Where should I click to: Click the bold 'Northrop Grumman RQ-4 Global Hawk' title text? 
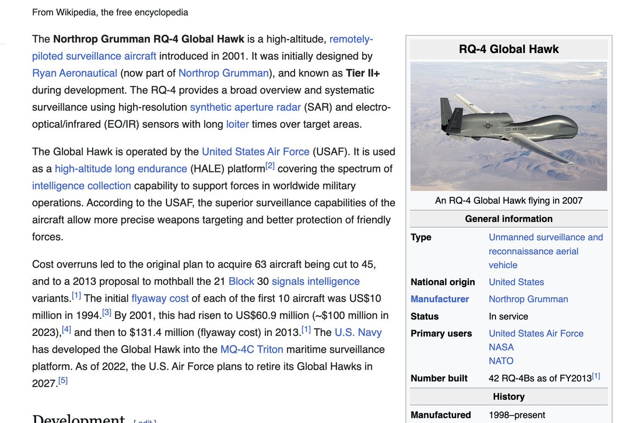click(x=149, y=39)
